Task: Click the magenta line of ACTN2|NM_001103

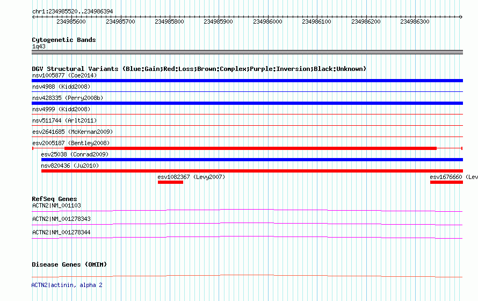Action: [247, 210]
